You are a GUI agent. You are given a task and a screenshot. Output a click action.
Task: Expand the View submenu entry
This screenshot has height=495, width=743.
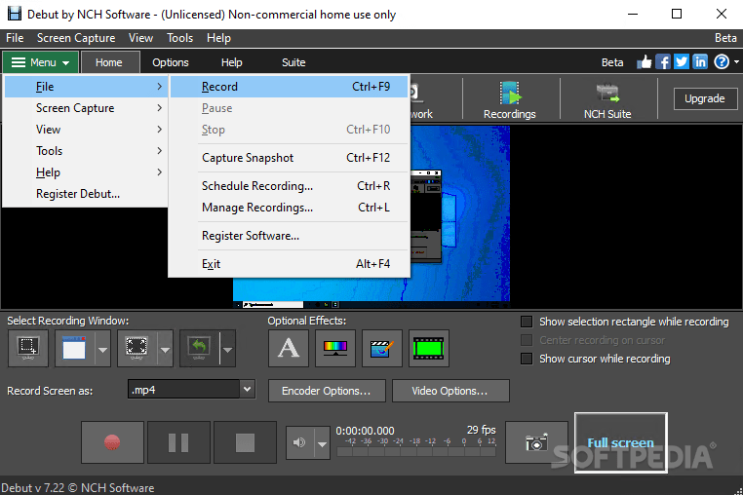point(85,130)
